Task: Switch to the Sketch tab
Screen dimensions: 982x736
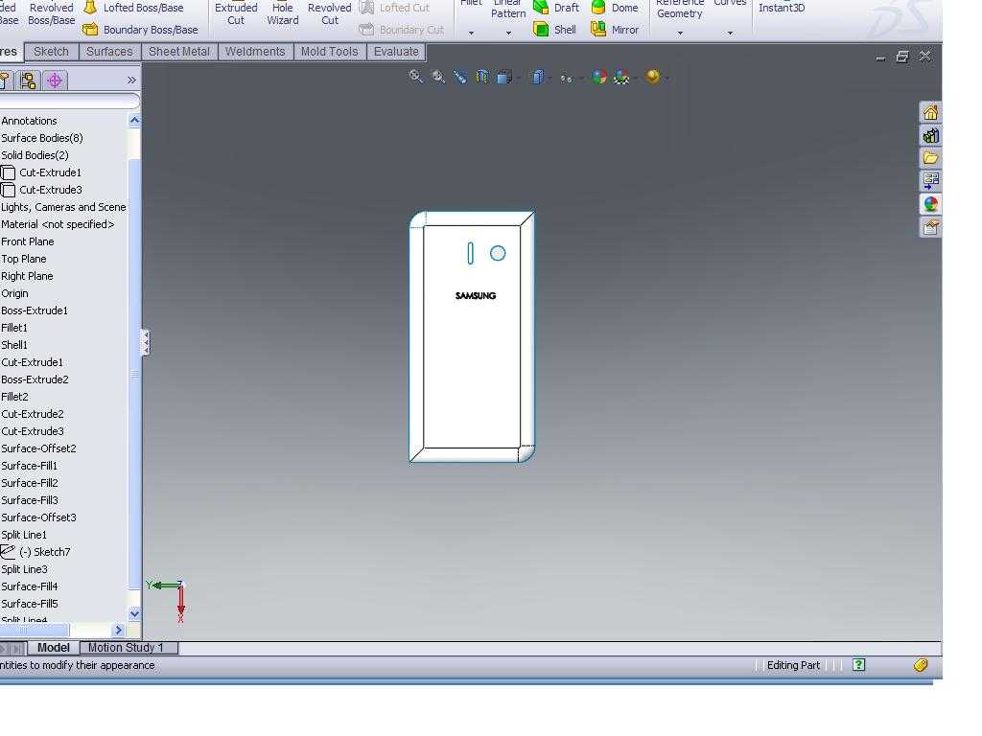Action: pos(52,52)
